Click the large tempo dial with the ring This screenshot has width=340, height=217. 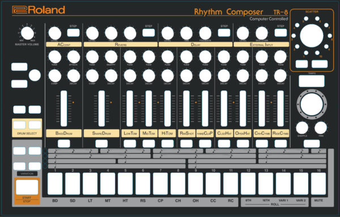312,105
